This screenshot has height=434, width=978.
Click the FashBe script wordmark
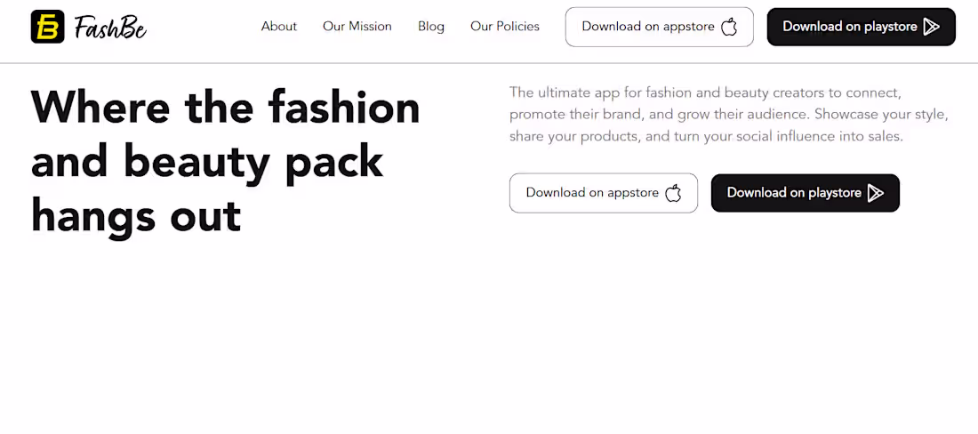[110, 28]
